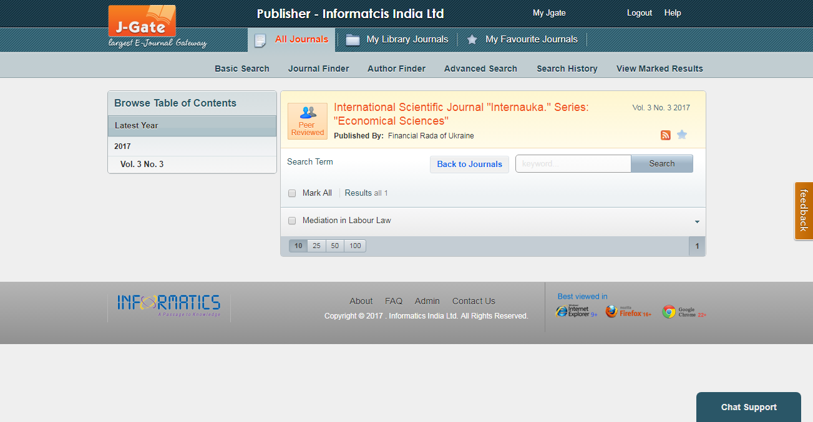Open View Marked Results
Screen dimensions: 813x422
(660, 69)
